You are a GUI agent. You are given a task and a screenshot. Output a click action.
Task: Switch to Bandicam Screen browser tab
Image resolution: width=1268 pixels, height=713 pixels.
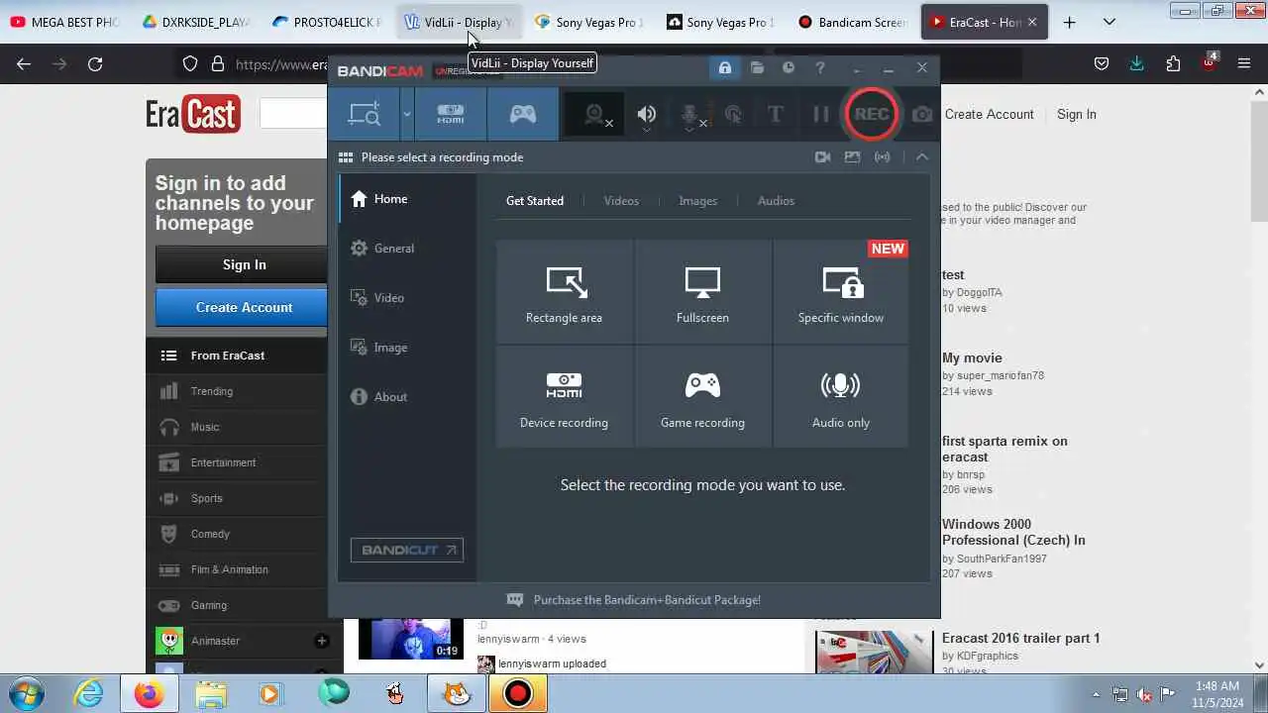852,22
